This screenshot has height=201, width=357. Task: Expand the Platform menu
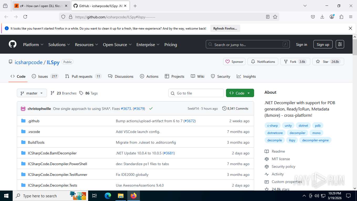[33, 44]
